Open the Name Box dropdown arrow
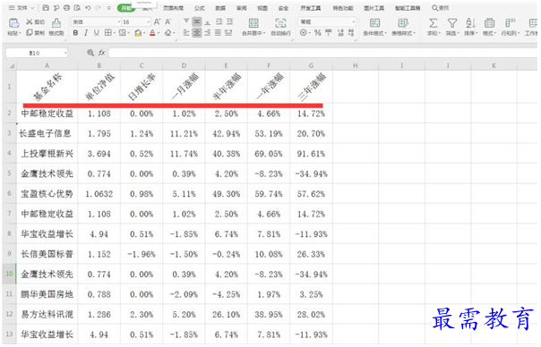 tap(65, 53)
